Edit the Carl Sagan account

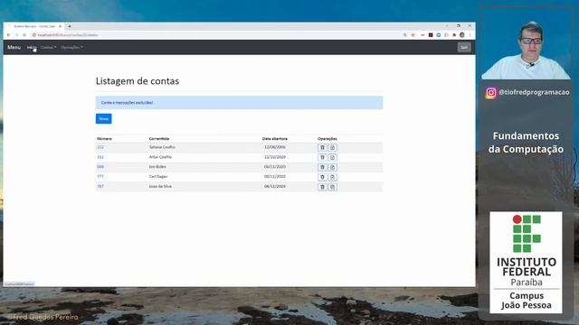click(332, 177)
